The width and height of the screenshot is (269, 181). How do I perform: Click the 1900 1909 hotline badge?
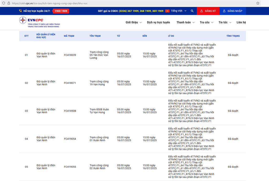(61, 11)
